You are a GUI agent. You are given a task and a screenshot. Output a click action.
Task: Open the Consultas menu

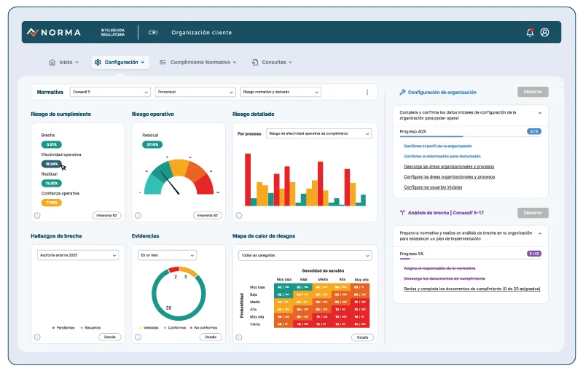272,62
